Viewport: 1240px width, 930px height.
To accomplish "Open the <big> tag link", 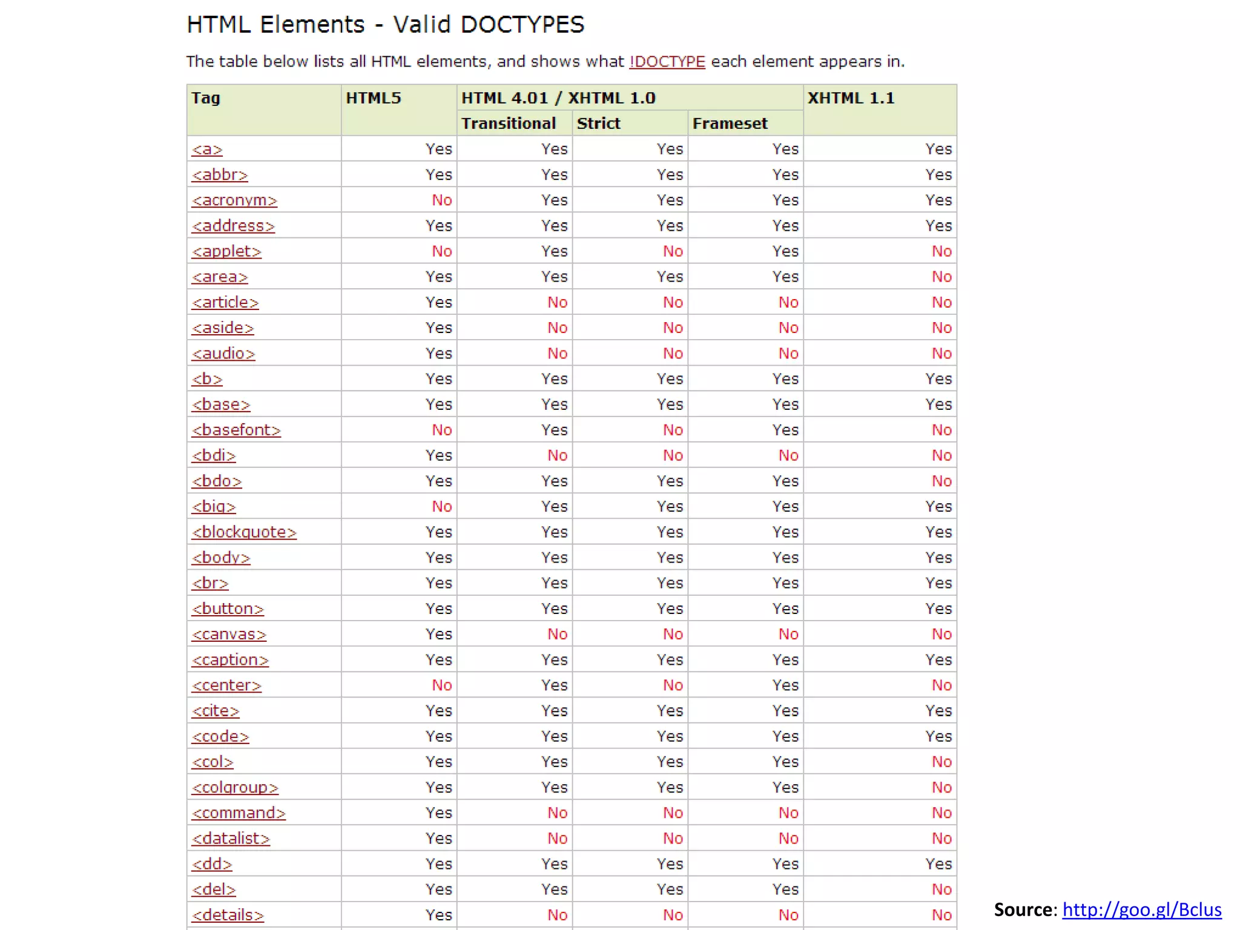I will (214, 507).
